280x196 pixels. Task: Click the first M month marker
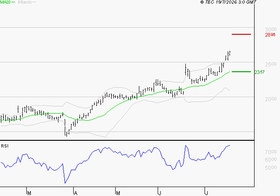click(29, 193)
